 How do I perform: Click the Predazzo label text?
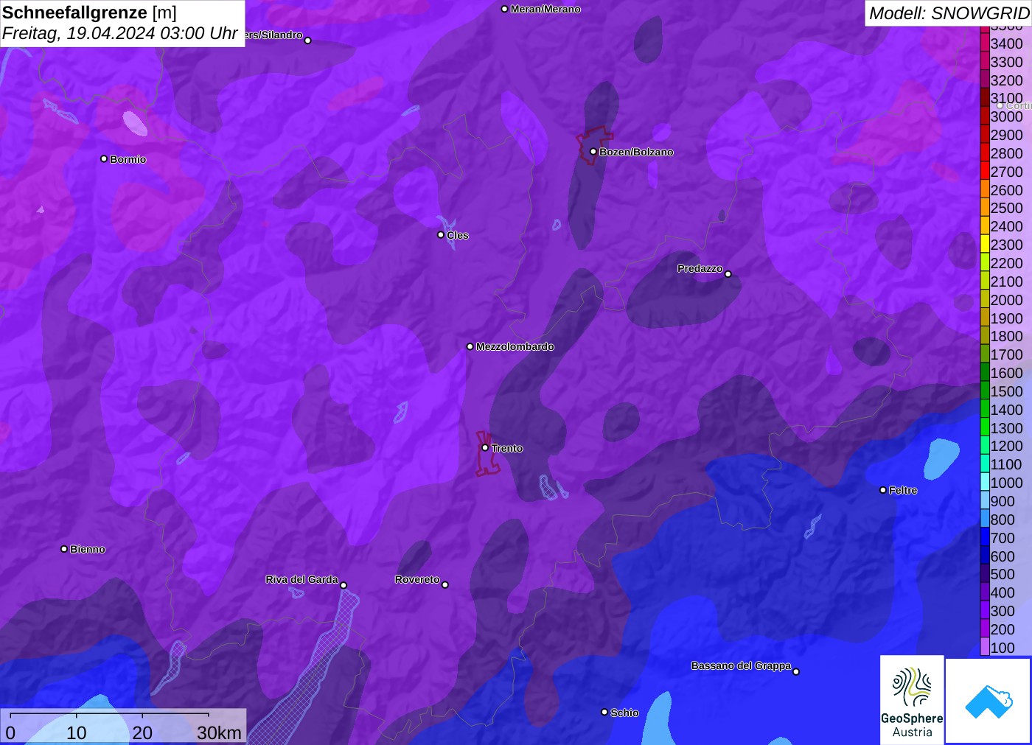pyautogui.click(x=700, y=268)
